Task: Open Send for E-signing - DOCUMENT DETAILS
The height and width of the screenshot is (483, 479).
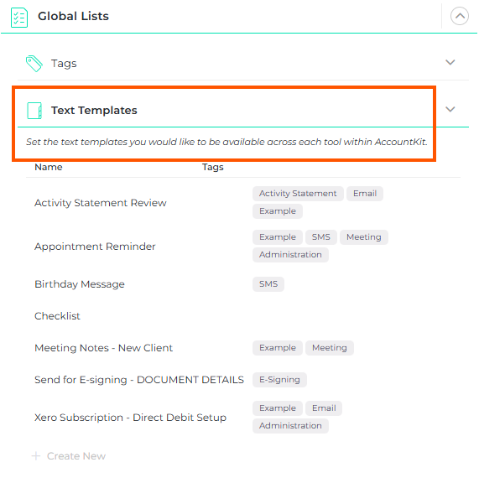Action: (x=139, y=380)
